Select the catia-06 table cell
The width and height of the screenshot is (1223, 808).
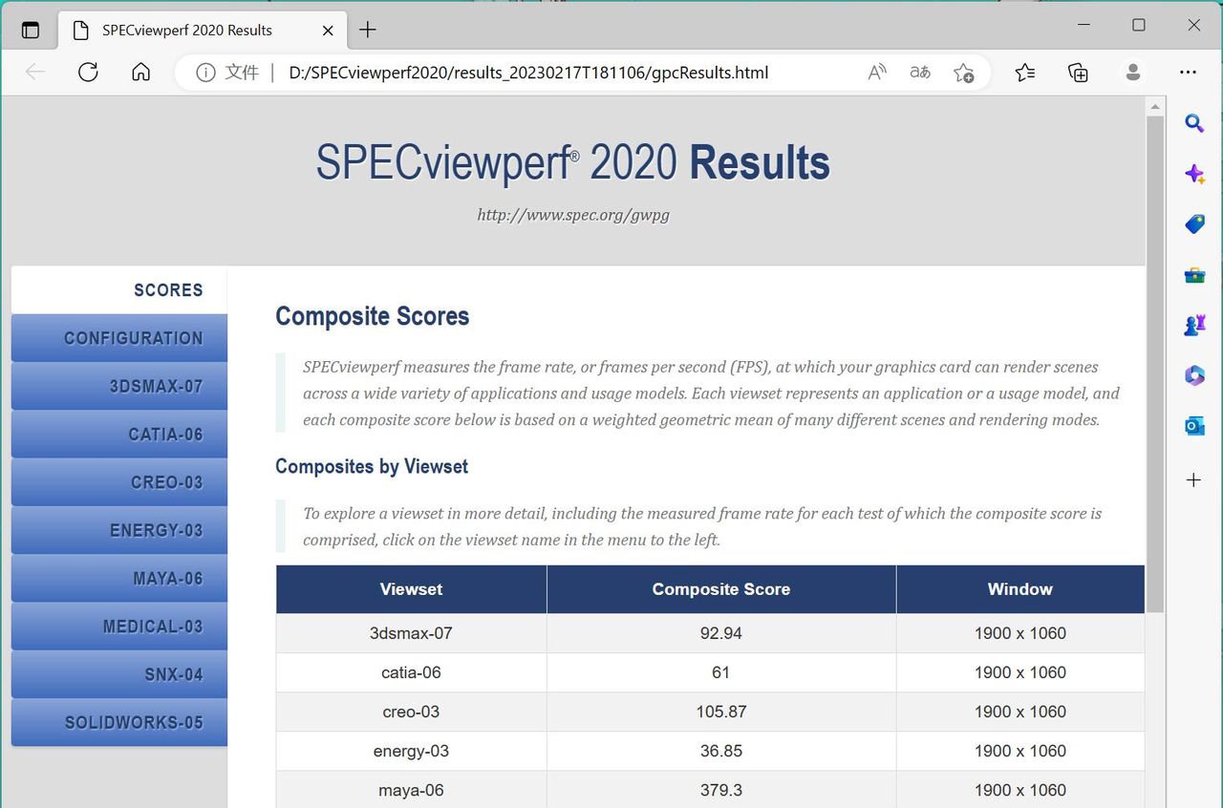coord(411,672)
